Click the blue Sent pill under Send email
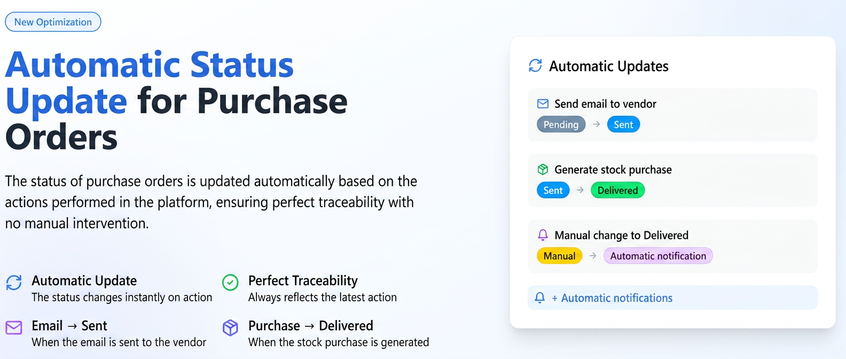 tap(623, 124)
